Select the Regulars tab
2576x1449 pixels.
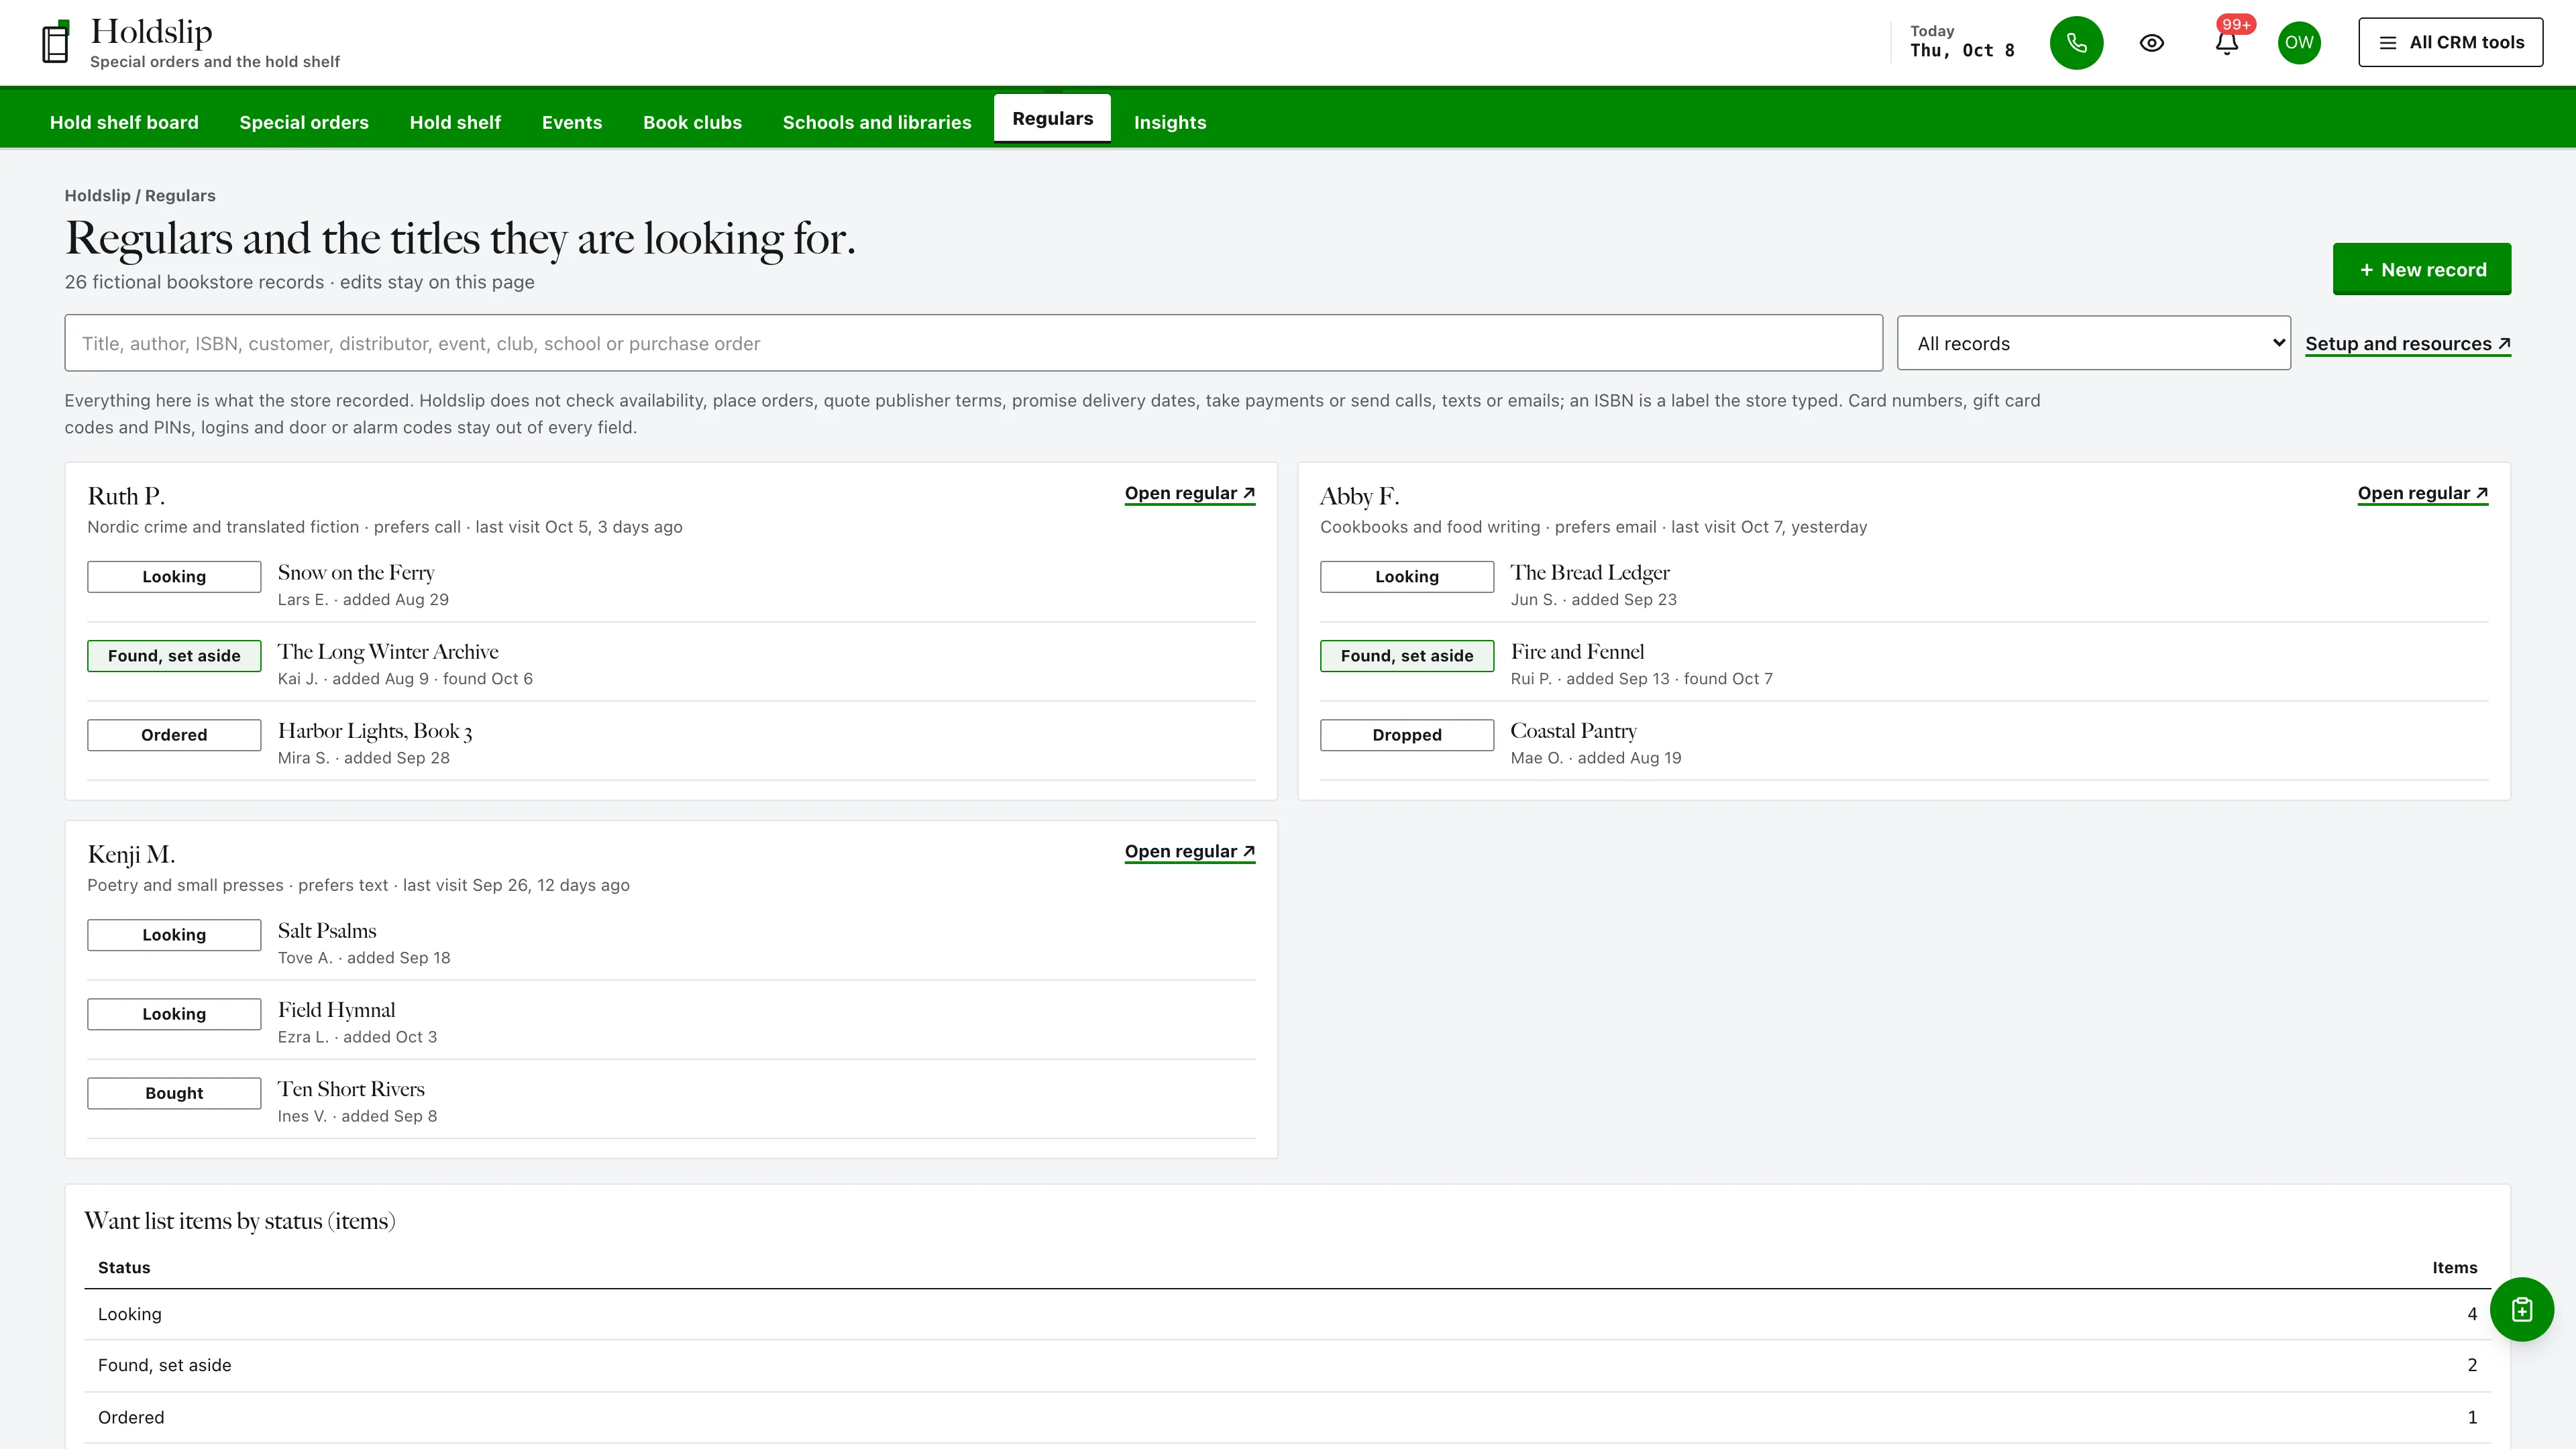click(1052, 119)
